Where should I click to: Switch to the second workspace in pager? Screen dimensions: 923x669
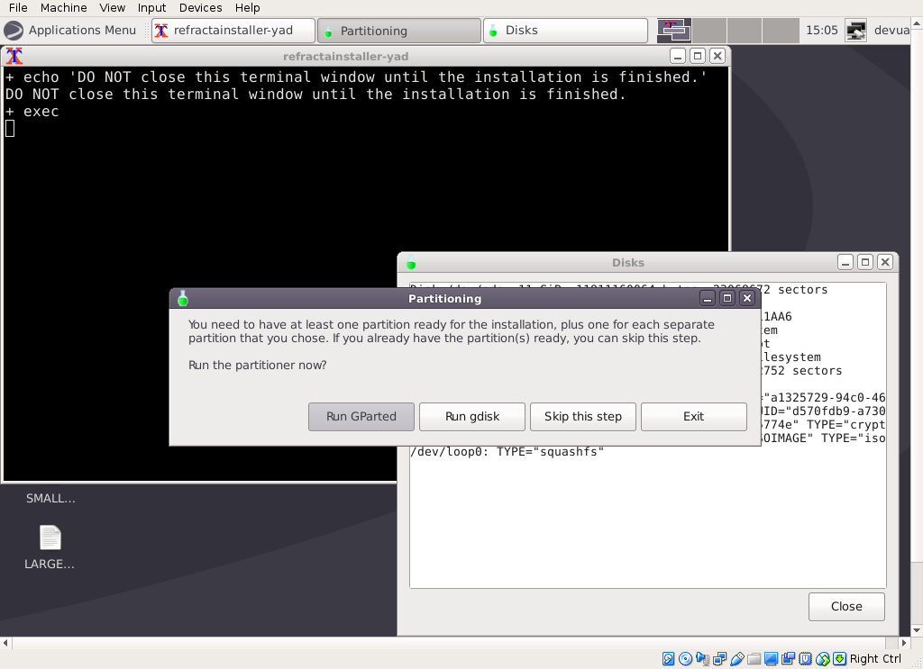click(x=709, y=31)
